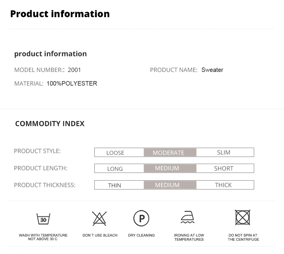Click the DRY CLEANING caption text

[141, 235]
